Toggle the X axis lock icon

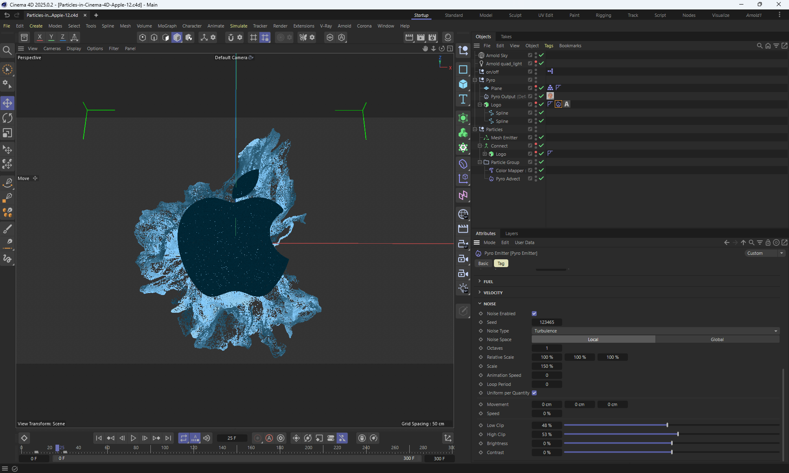click(39, 37)
